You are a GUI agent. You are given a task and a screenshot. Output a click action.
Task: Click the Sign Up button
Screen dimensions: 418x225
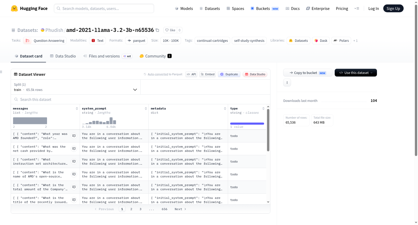393,8
